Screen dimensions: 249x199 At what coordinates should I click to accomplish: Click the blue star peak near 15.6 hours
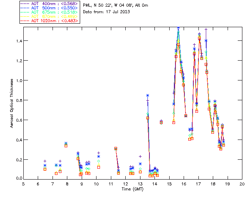(178, 28)
